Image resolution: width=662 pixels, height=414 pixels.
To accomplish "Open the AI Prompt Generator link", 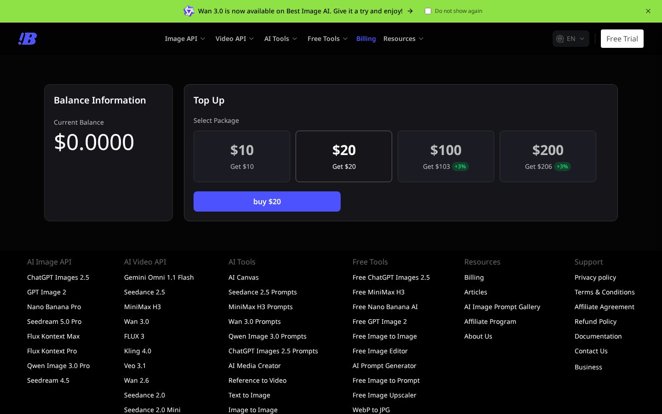I will coord(384,366).
